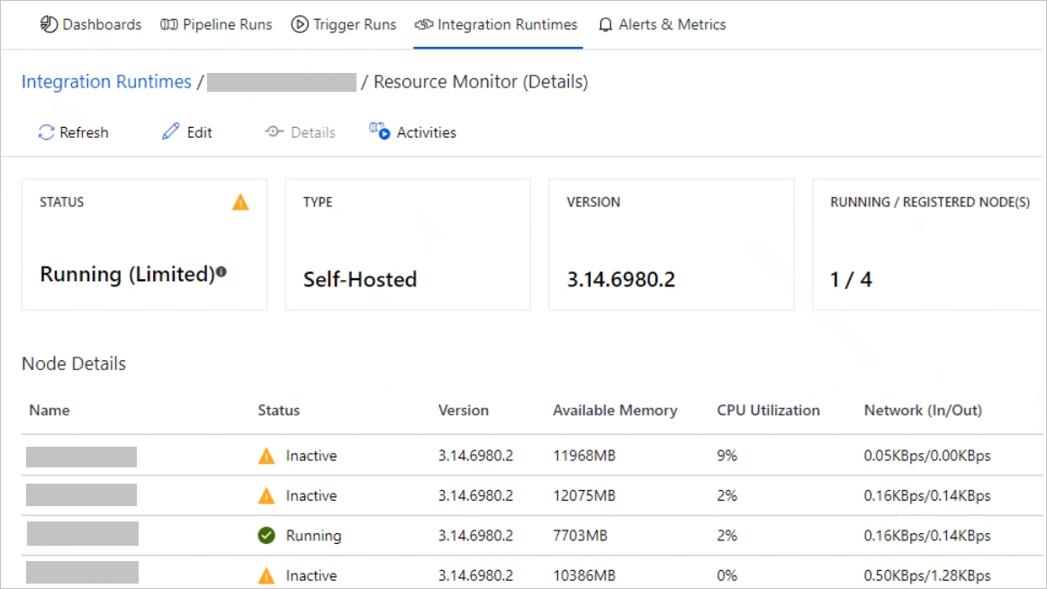This screenshot has height=589, width=1047.
Task: Click the Version column header
Action: coord(464,410)
